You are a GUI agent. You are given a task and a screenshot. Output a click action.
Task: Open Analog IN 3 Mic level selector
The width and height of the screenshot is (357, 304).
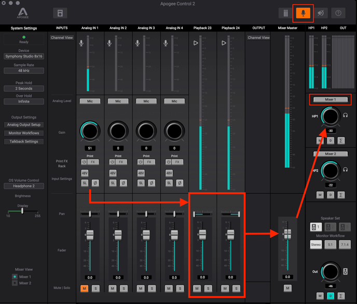(x=146, y=101)
